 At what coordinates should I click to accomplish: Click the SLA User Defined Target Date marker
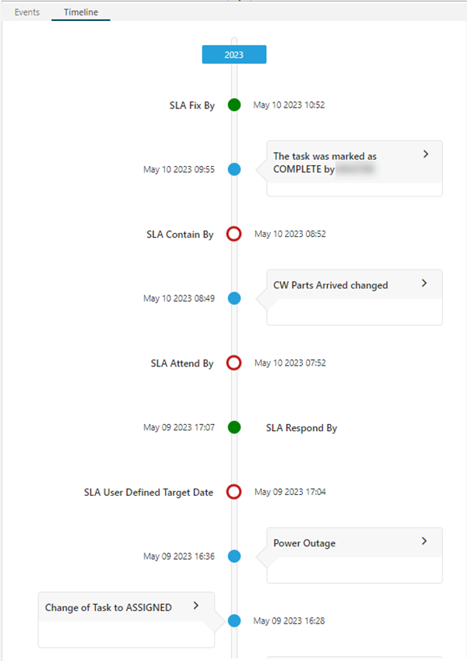[x=233, y=492]
